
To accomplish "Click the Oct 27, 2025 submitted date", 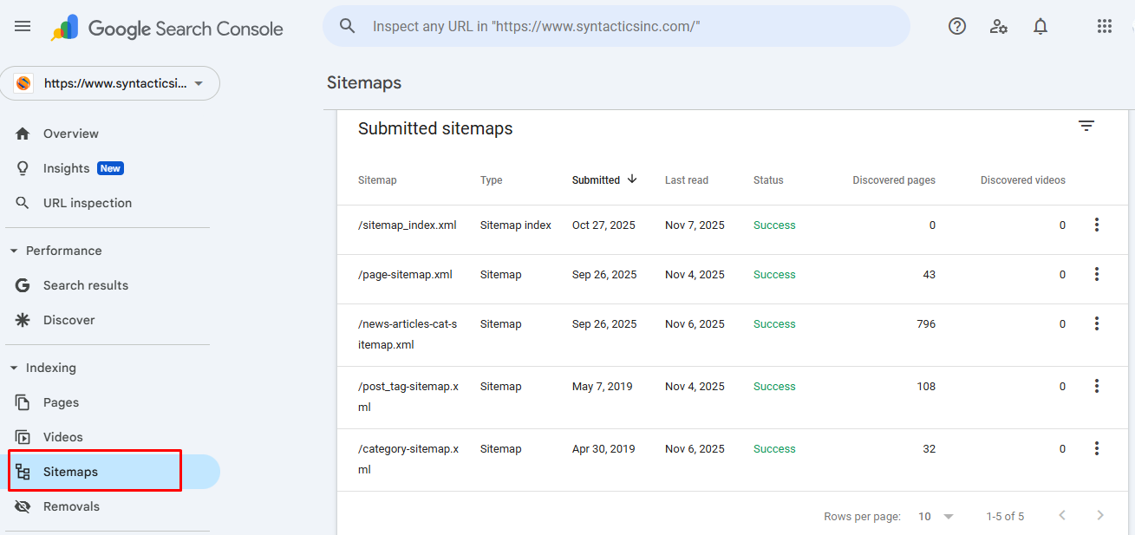I will click(603, 225).
